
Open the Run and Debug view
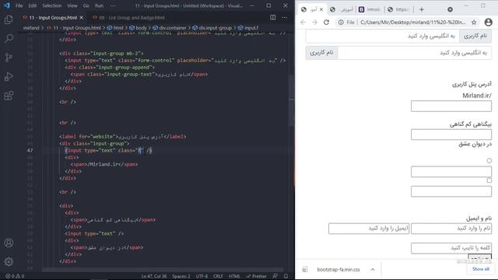coord(9,76)
